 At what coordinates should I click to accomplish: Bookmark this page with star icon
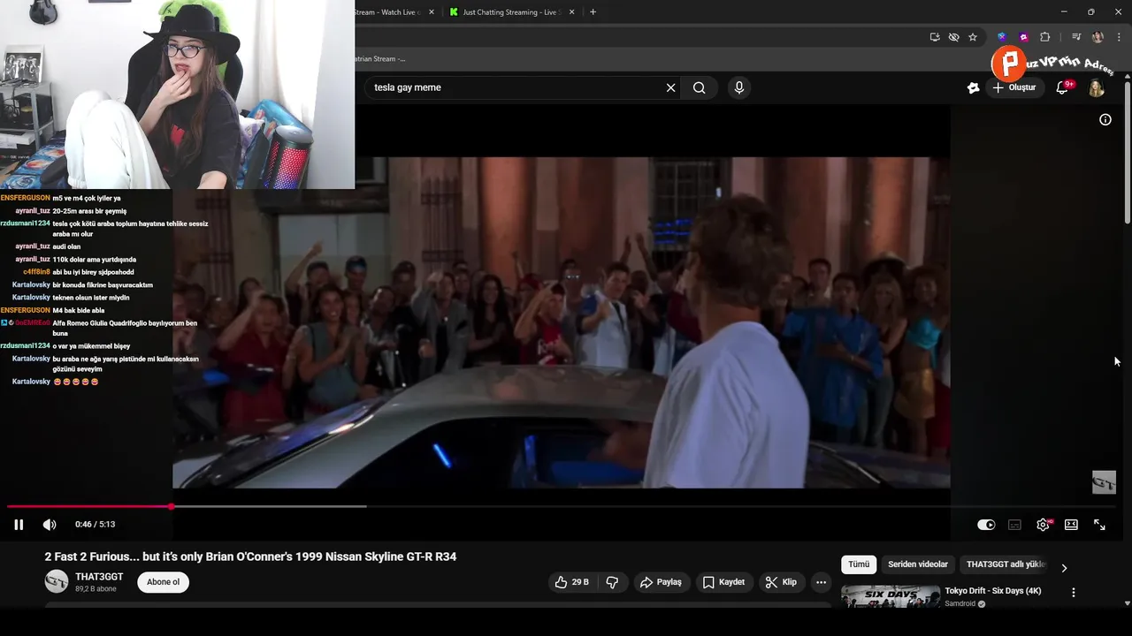[973, 37]
